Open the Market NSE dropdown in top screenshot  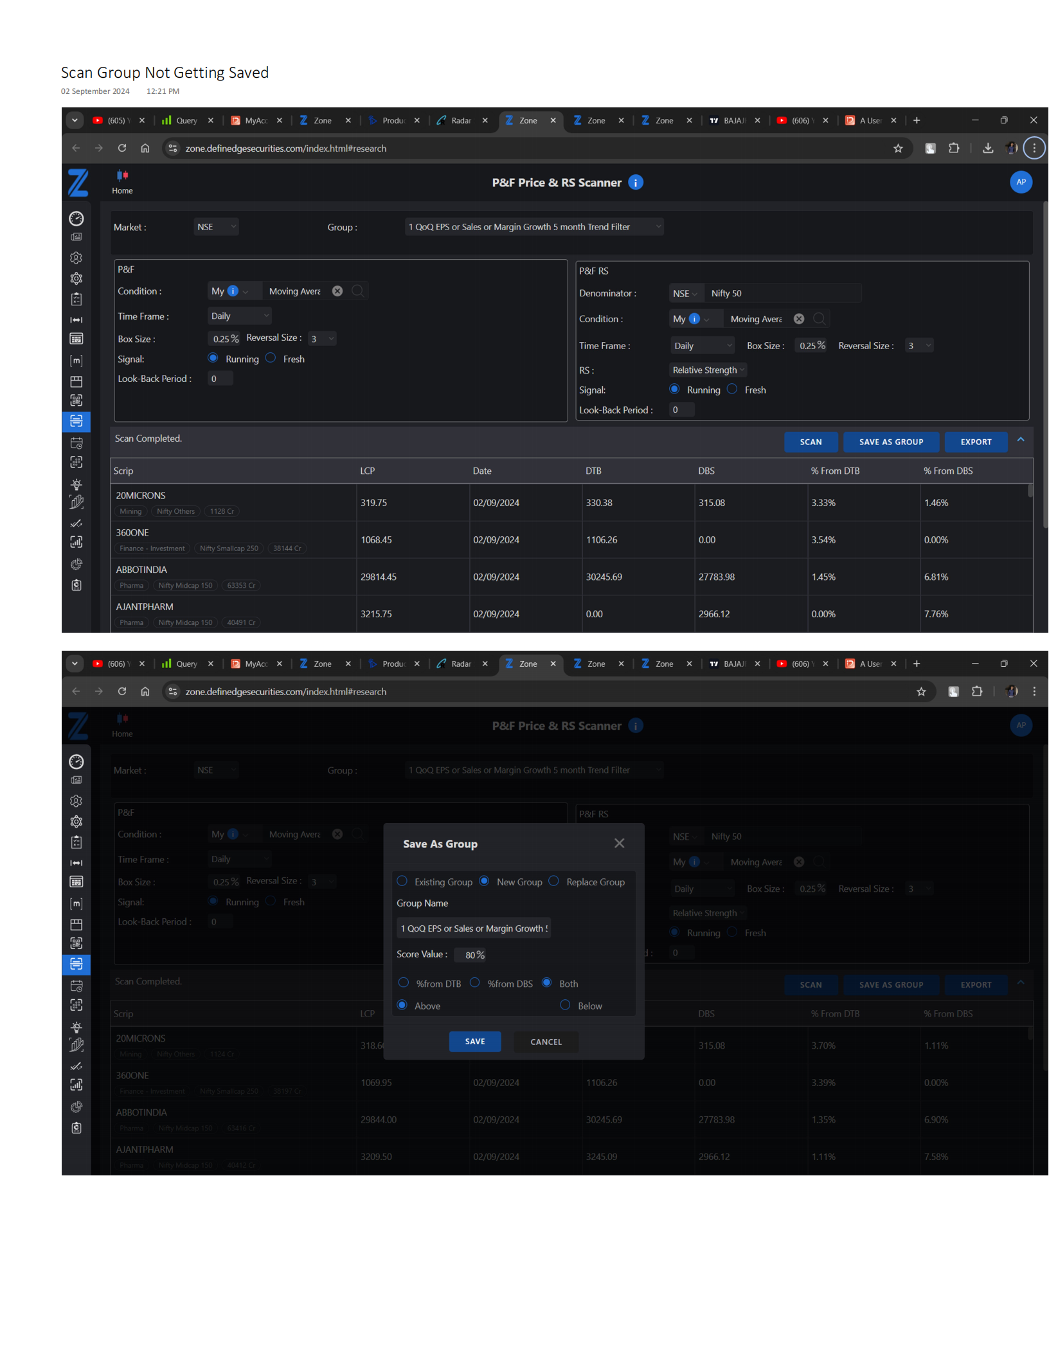pyautogui.click(x=217, y=227)
